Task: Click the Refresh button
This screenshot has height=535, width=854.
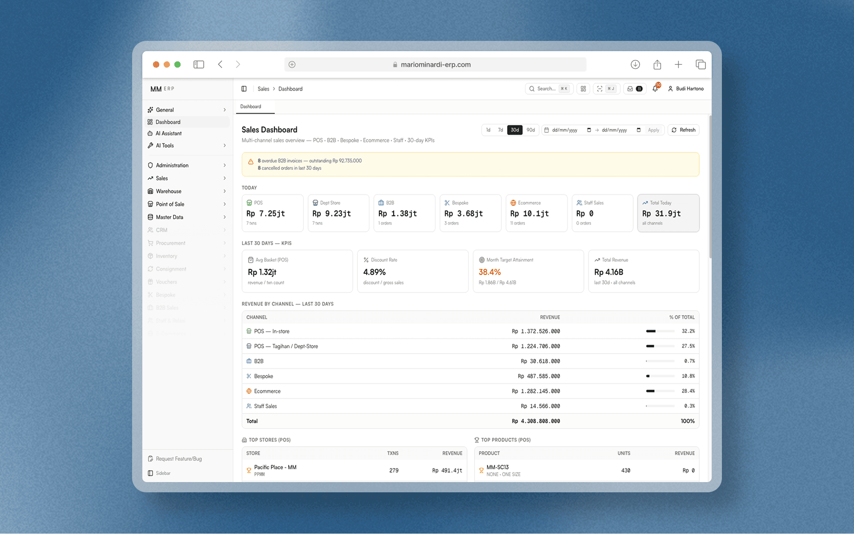Action: coord(683,130)
